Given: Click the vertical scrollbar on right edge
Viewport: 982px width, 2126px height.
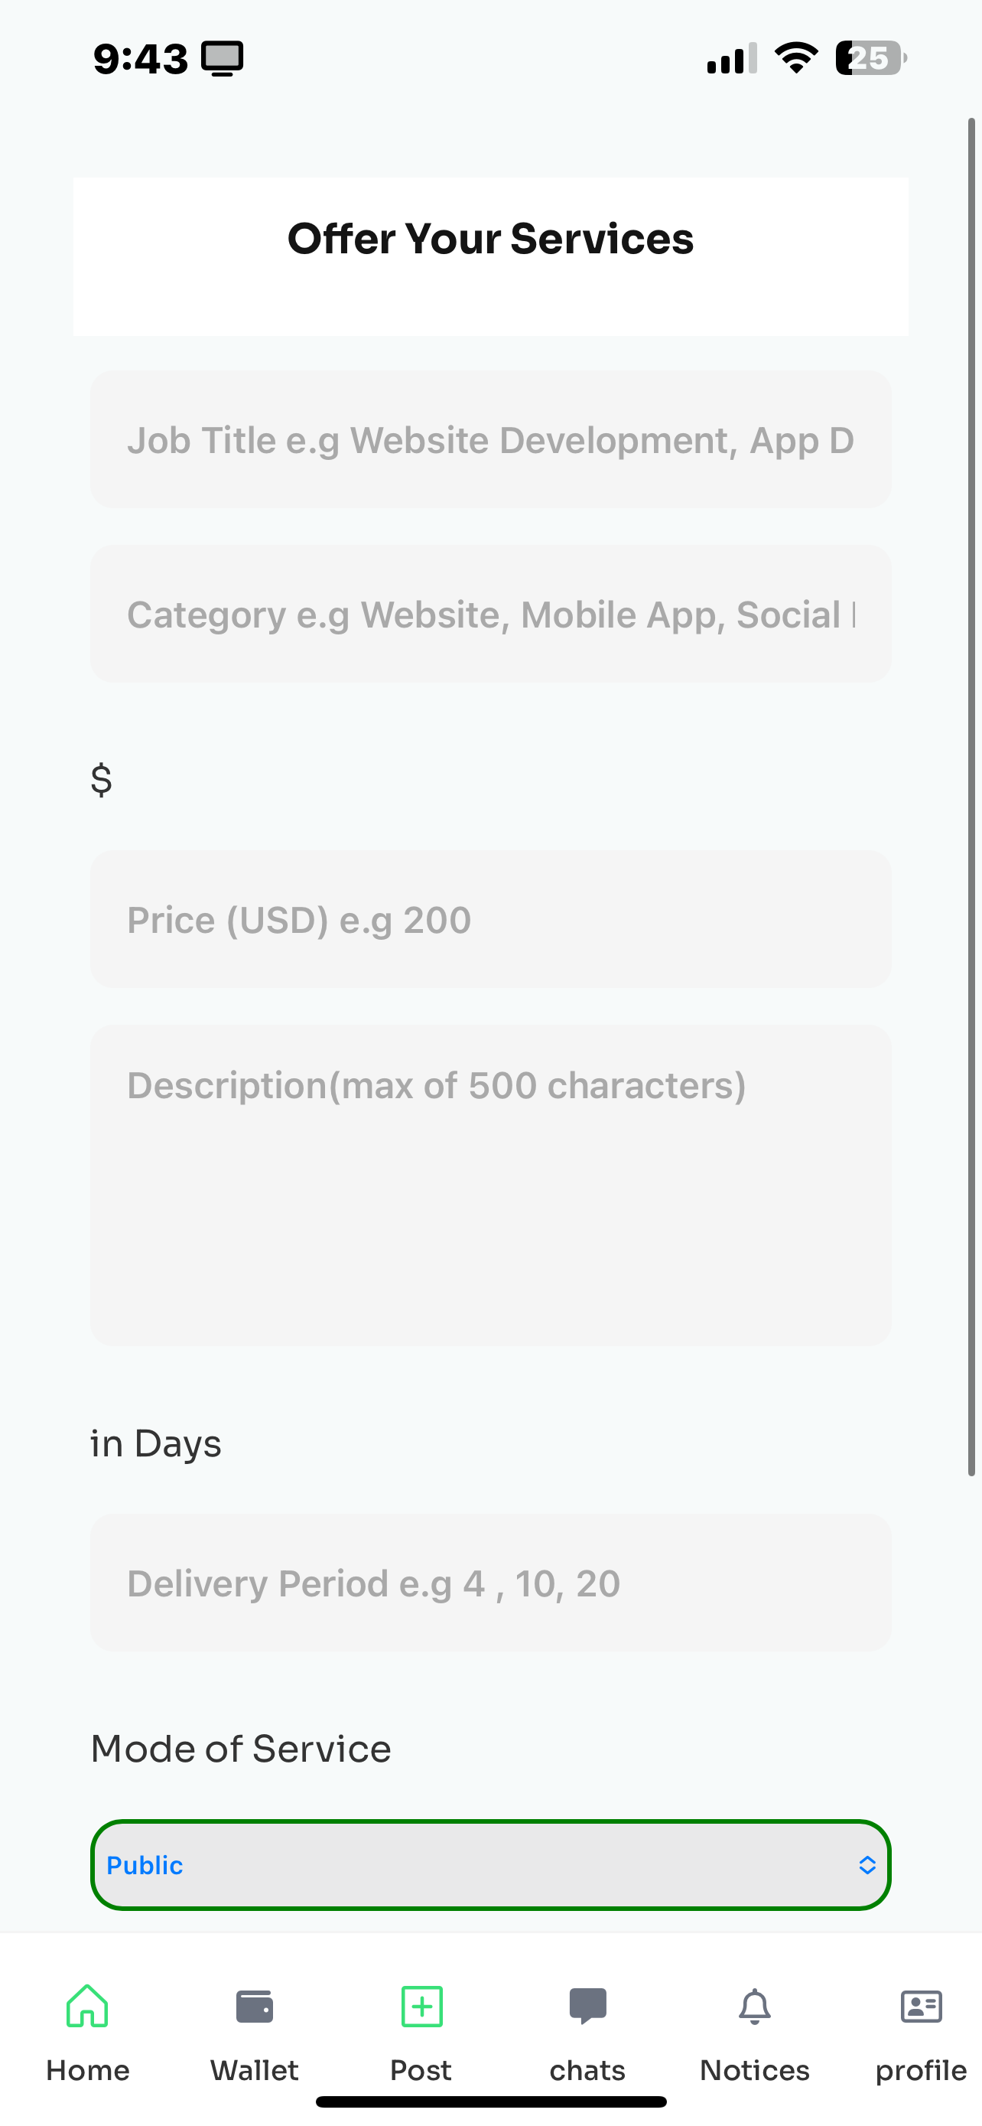Looking at the screenshot, I should (x=971, y=797).
